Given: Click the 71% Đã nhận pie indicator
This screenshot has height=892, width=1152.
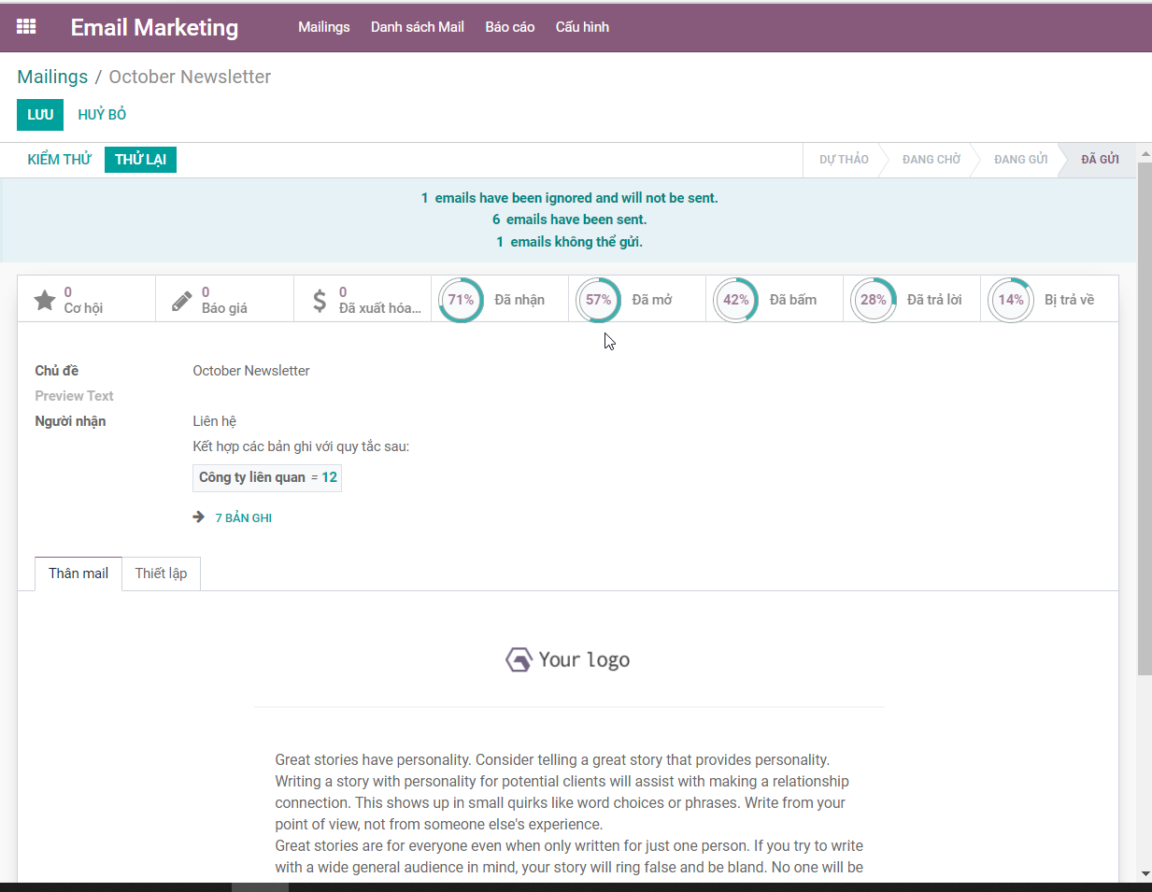Looking at the screenshot, I should coord(461,300).
